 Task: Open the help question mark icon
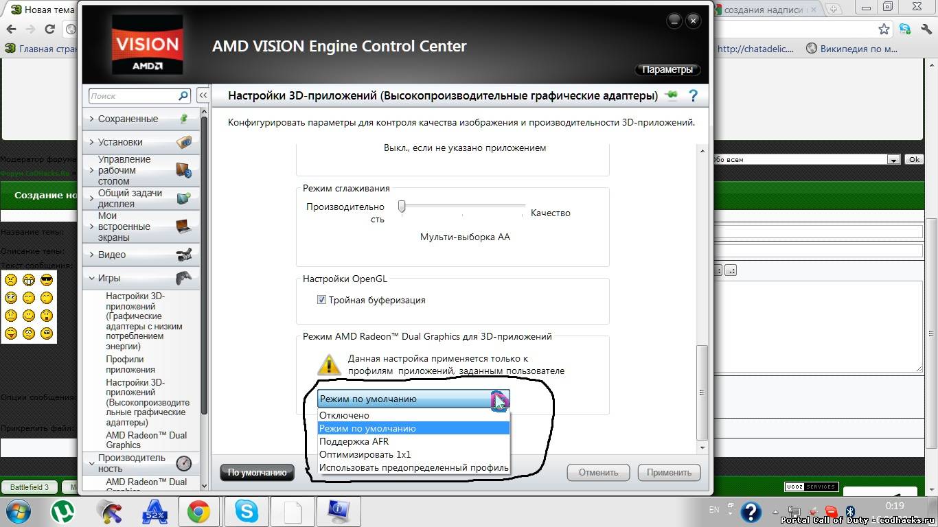[693, 95]
